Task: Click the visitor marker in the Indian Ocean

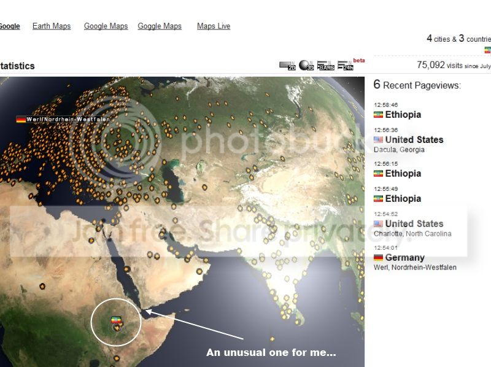Action: pyautogui.click(x=272, y=339)
